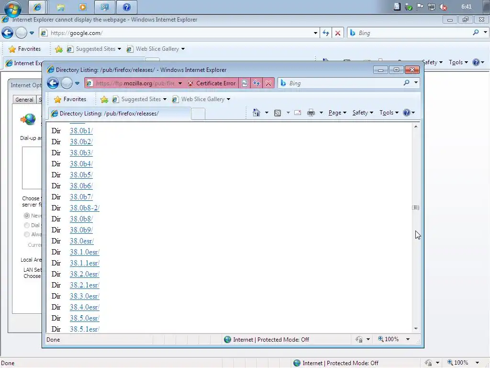Click the scroll down arrow of the directory listing

pyautogui.click(x=416, y=329)
